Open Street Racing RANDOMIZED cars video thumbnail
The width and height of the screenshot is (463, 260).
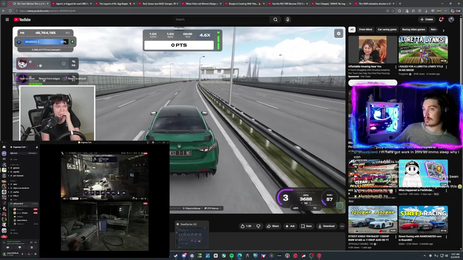coord(423,220)
